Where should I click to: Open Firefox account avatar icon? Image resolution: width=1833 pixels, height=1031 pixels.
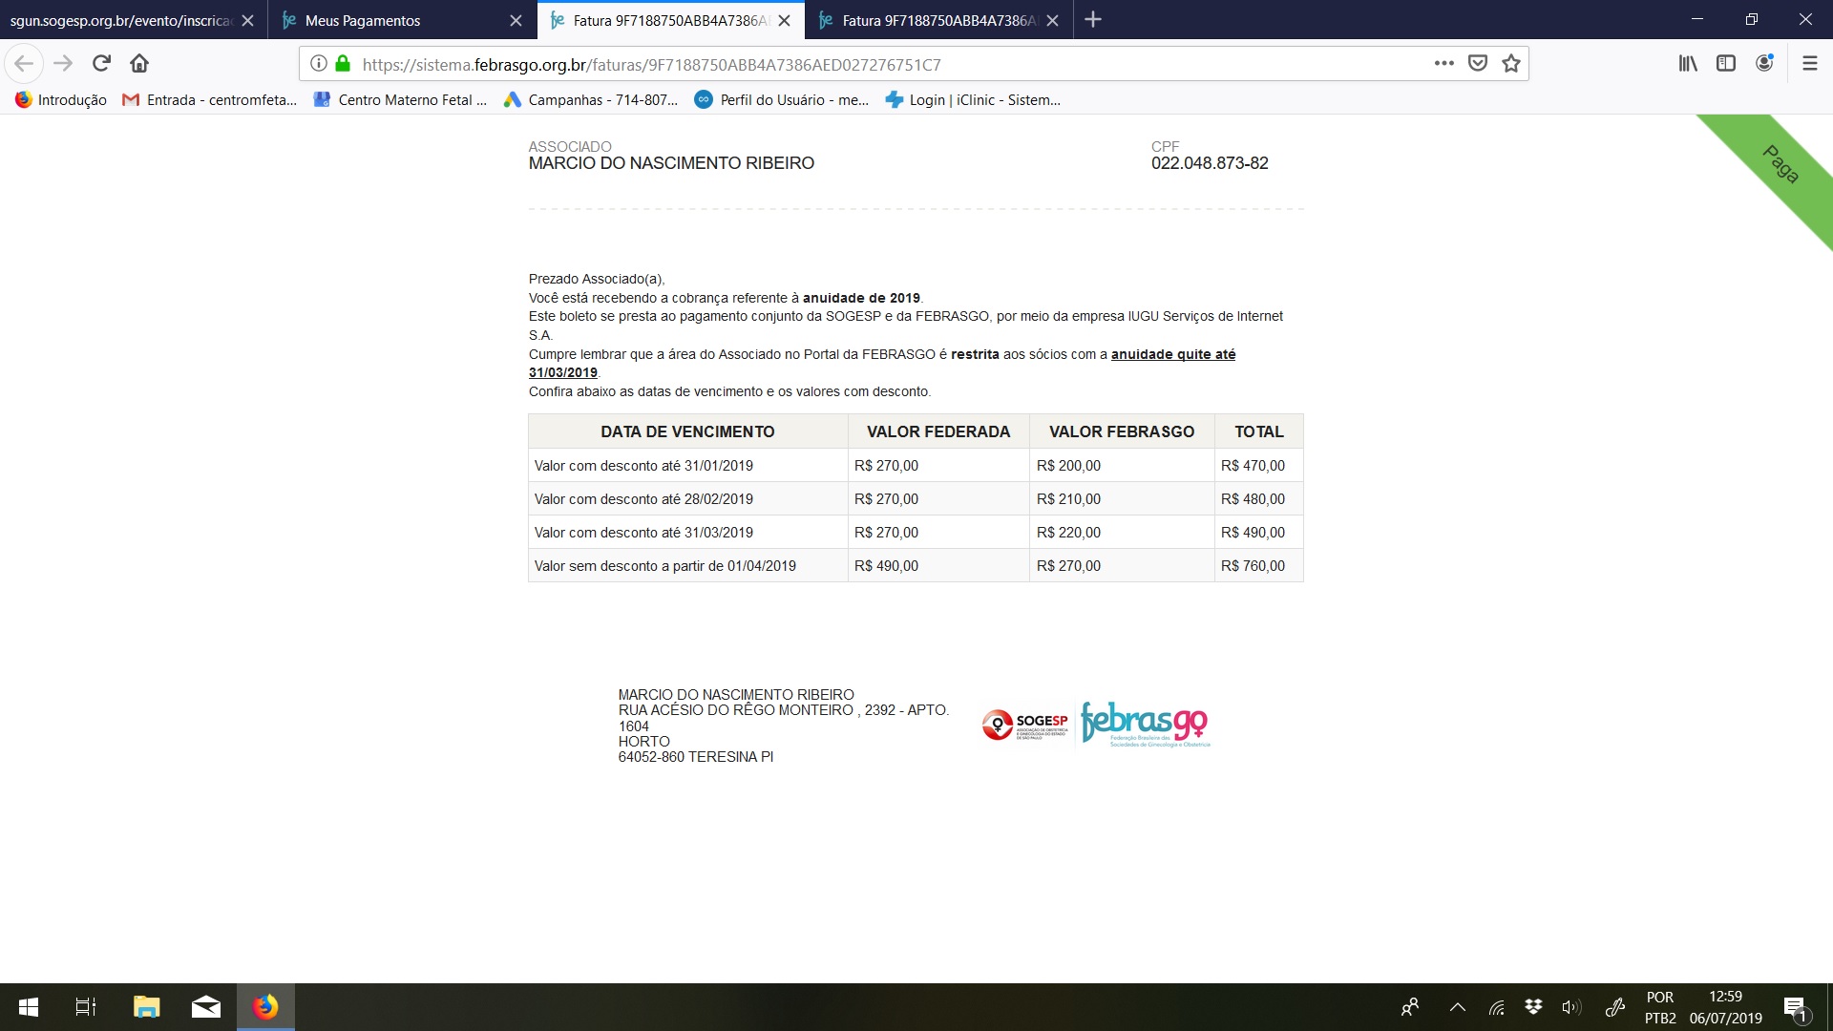click(1764, 64)
